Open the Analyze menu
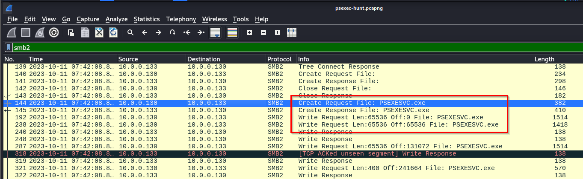Image resolution: width=583 pixels, height=179 pixels. pos(116,19)
